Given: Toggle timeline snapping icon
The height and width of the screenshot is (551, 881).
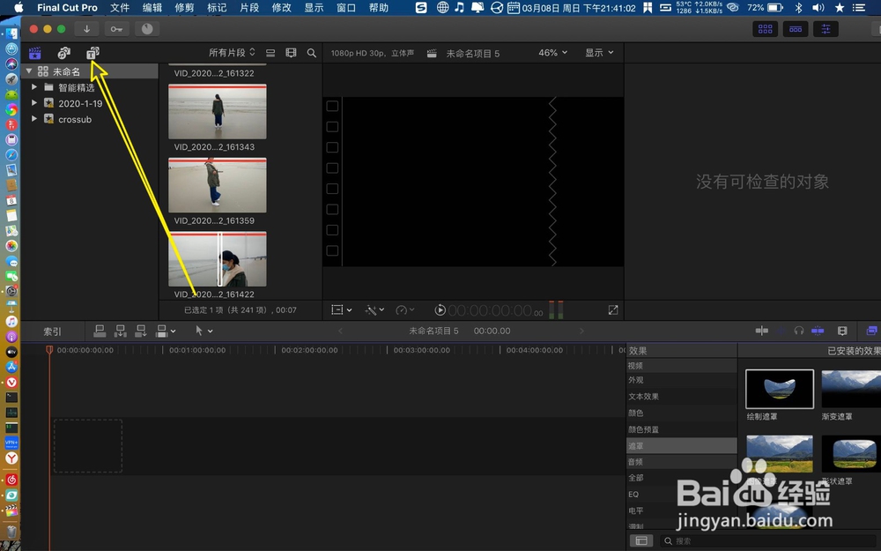Looking at the screenshot, I should [818, 331].
